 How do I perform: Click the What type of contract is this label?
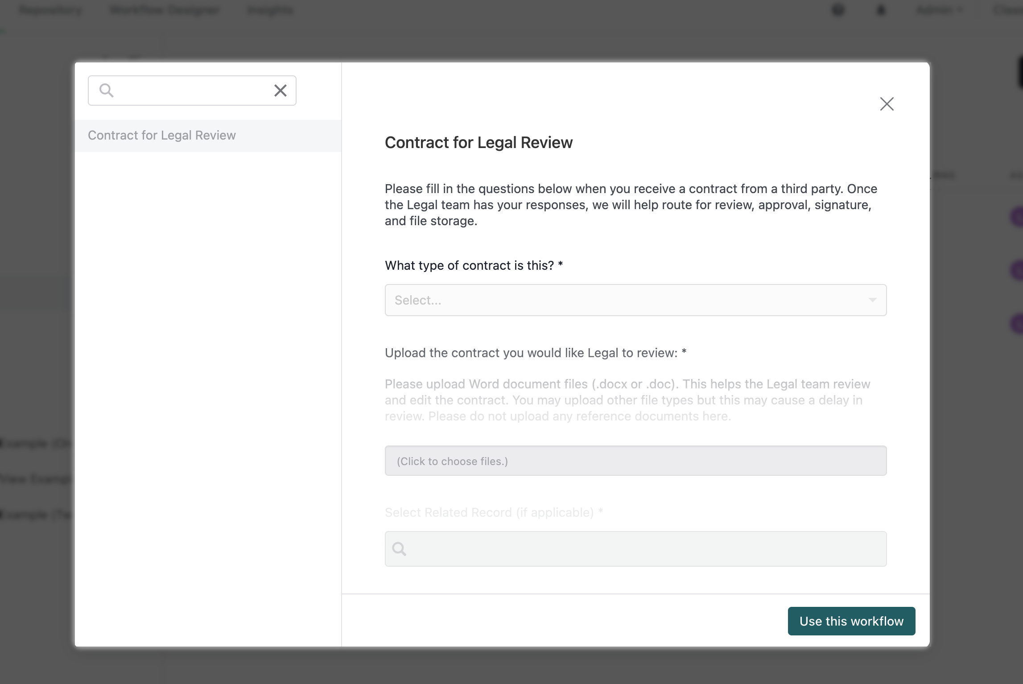pyautogui.click(x=474, y=265)
